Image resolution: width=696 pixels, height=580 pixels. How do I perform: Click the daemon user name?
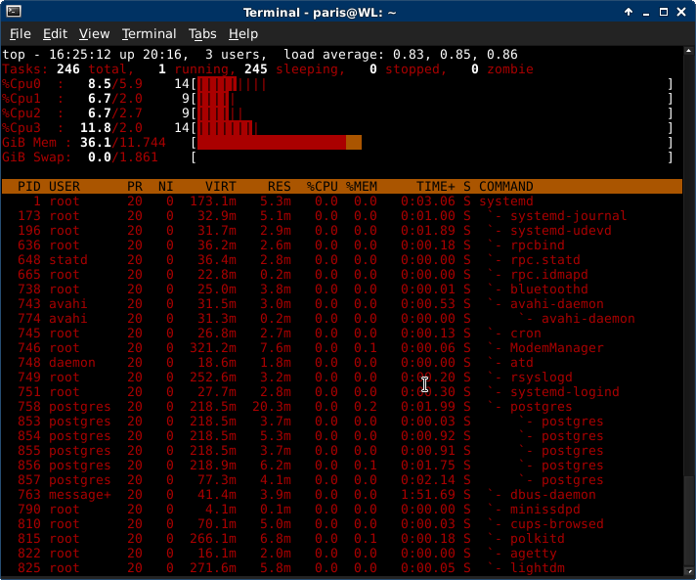coord(72,363)
